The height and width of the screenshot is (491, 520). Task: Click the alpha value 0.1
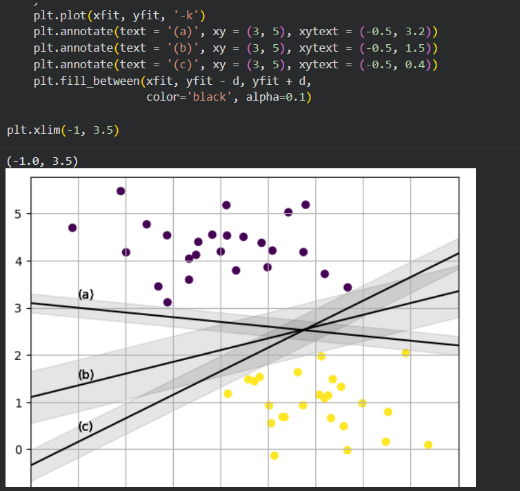pyautogui.click(x=296, y=97)
